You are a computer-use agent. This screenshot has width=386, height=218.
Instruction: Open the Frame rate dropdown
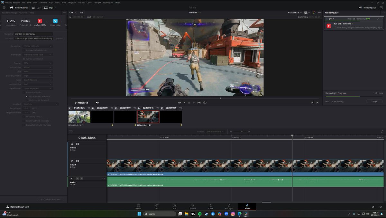tap(38, 55)
